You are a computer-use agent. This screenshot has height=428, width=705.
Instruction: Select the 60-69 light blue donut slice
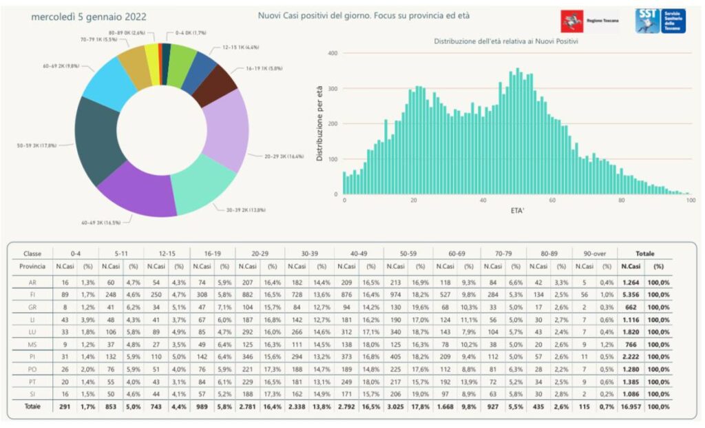pyautogui.click(x=108, y=82)
